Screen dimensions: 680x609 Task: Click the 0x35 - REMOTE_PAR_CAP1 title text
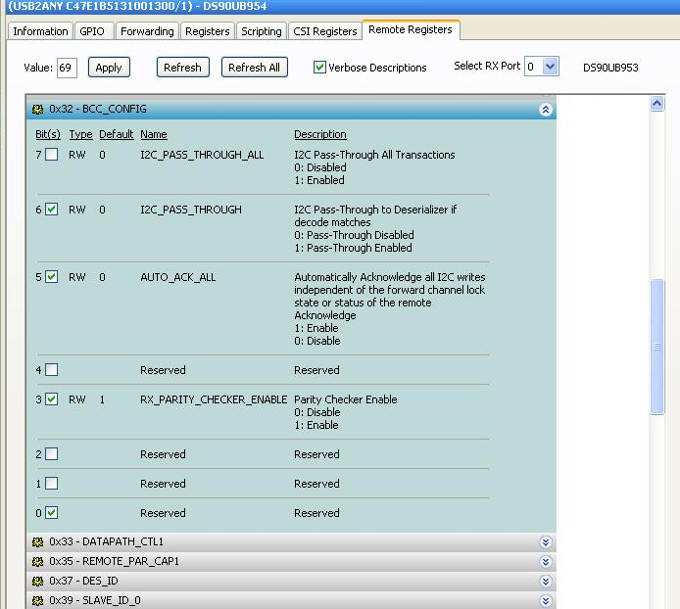point(114,561)
